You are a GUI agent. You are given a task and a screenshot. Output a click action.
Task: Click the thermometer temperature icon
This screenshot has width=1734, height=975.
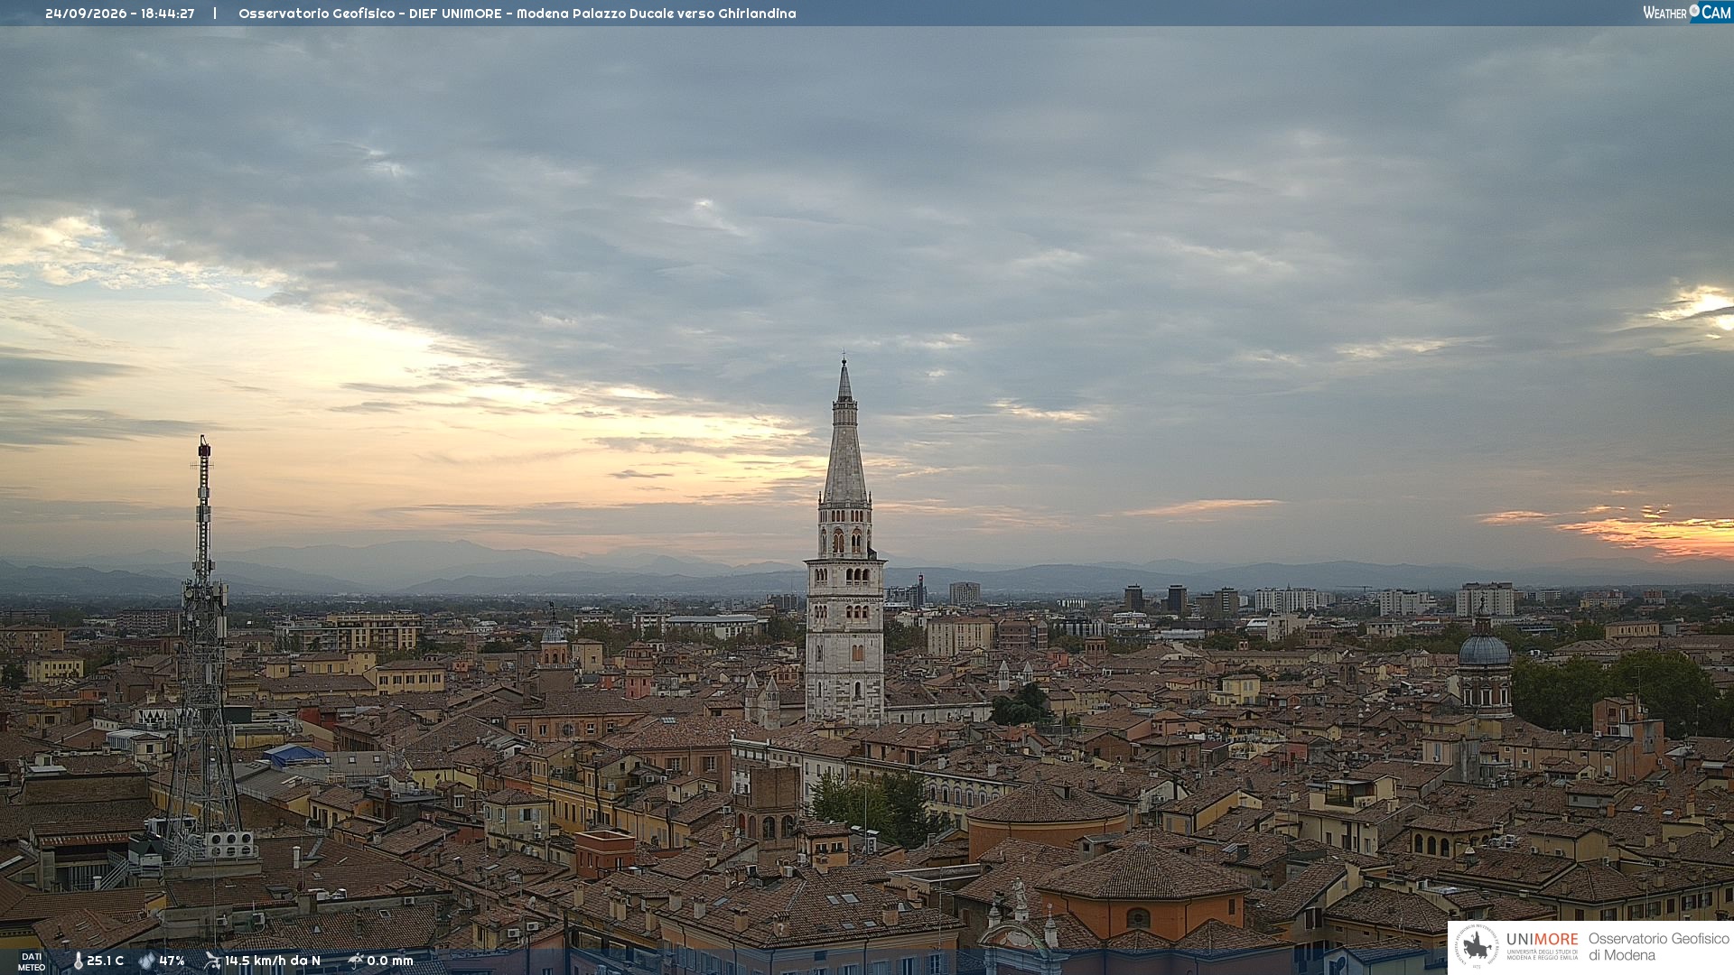pos(78,961)
